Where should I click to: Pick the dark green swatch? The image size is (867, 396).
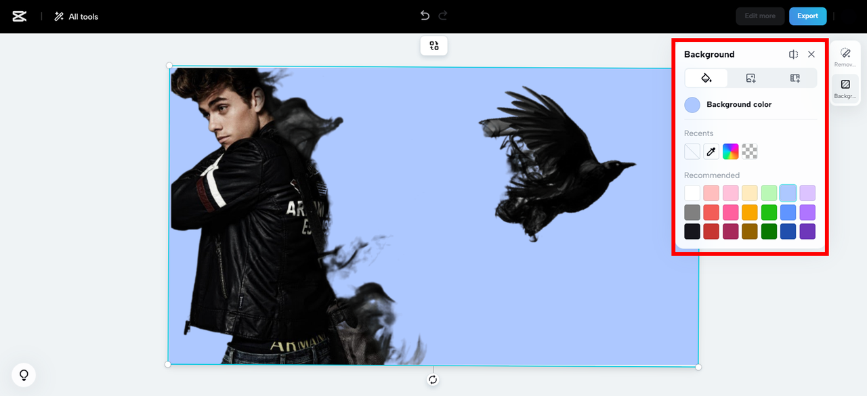(x=769, y=232)
